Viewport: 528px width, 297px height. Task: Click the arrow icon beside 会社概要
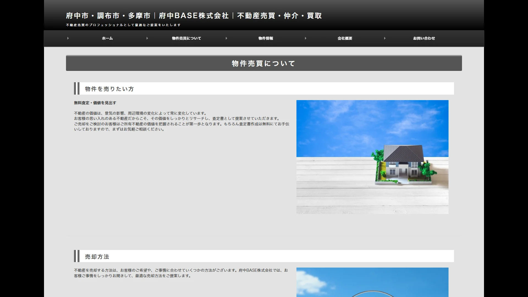306,38
